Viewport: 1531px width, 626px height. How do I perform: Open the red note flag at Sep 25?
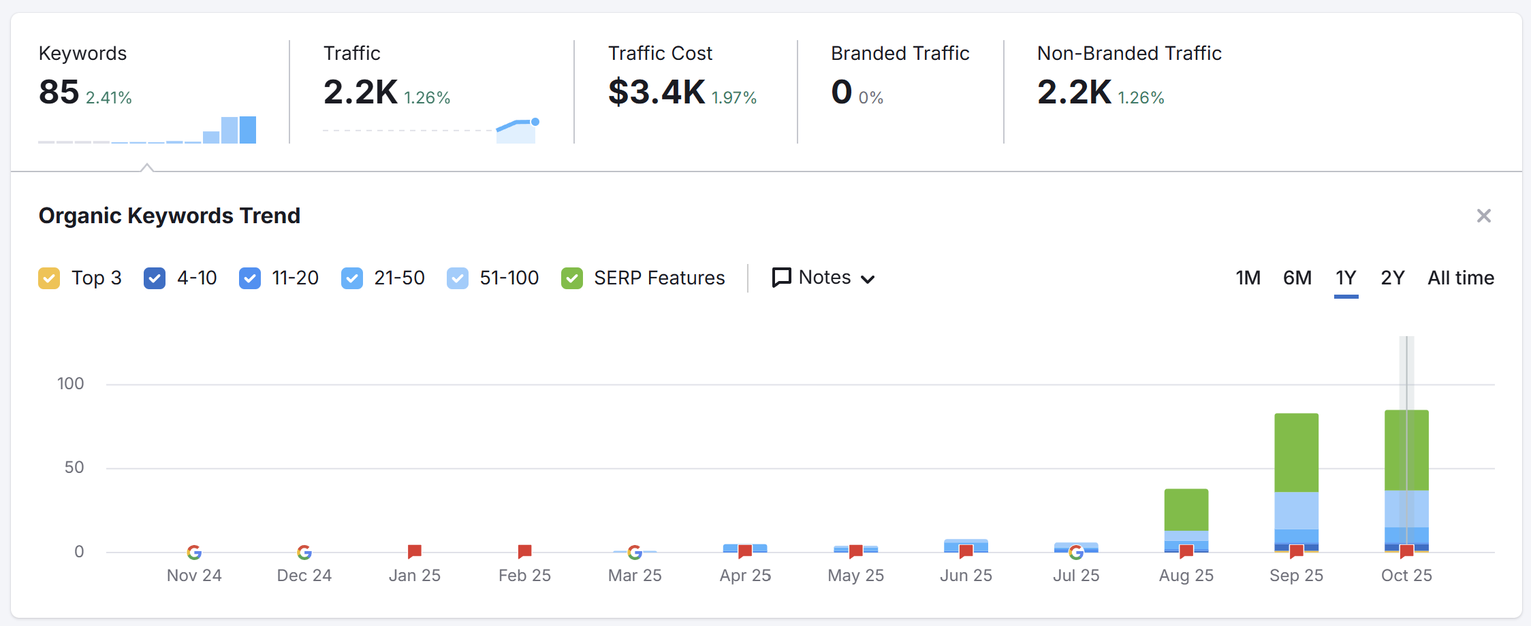[x=1296, y=551]
